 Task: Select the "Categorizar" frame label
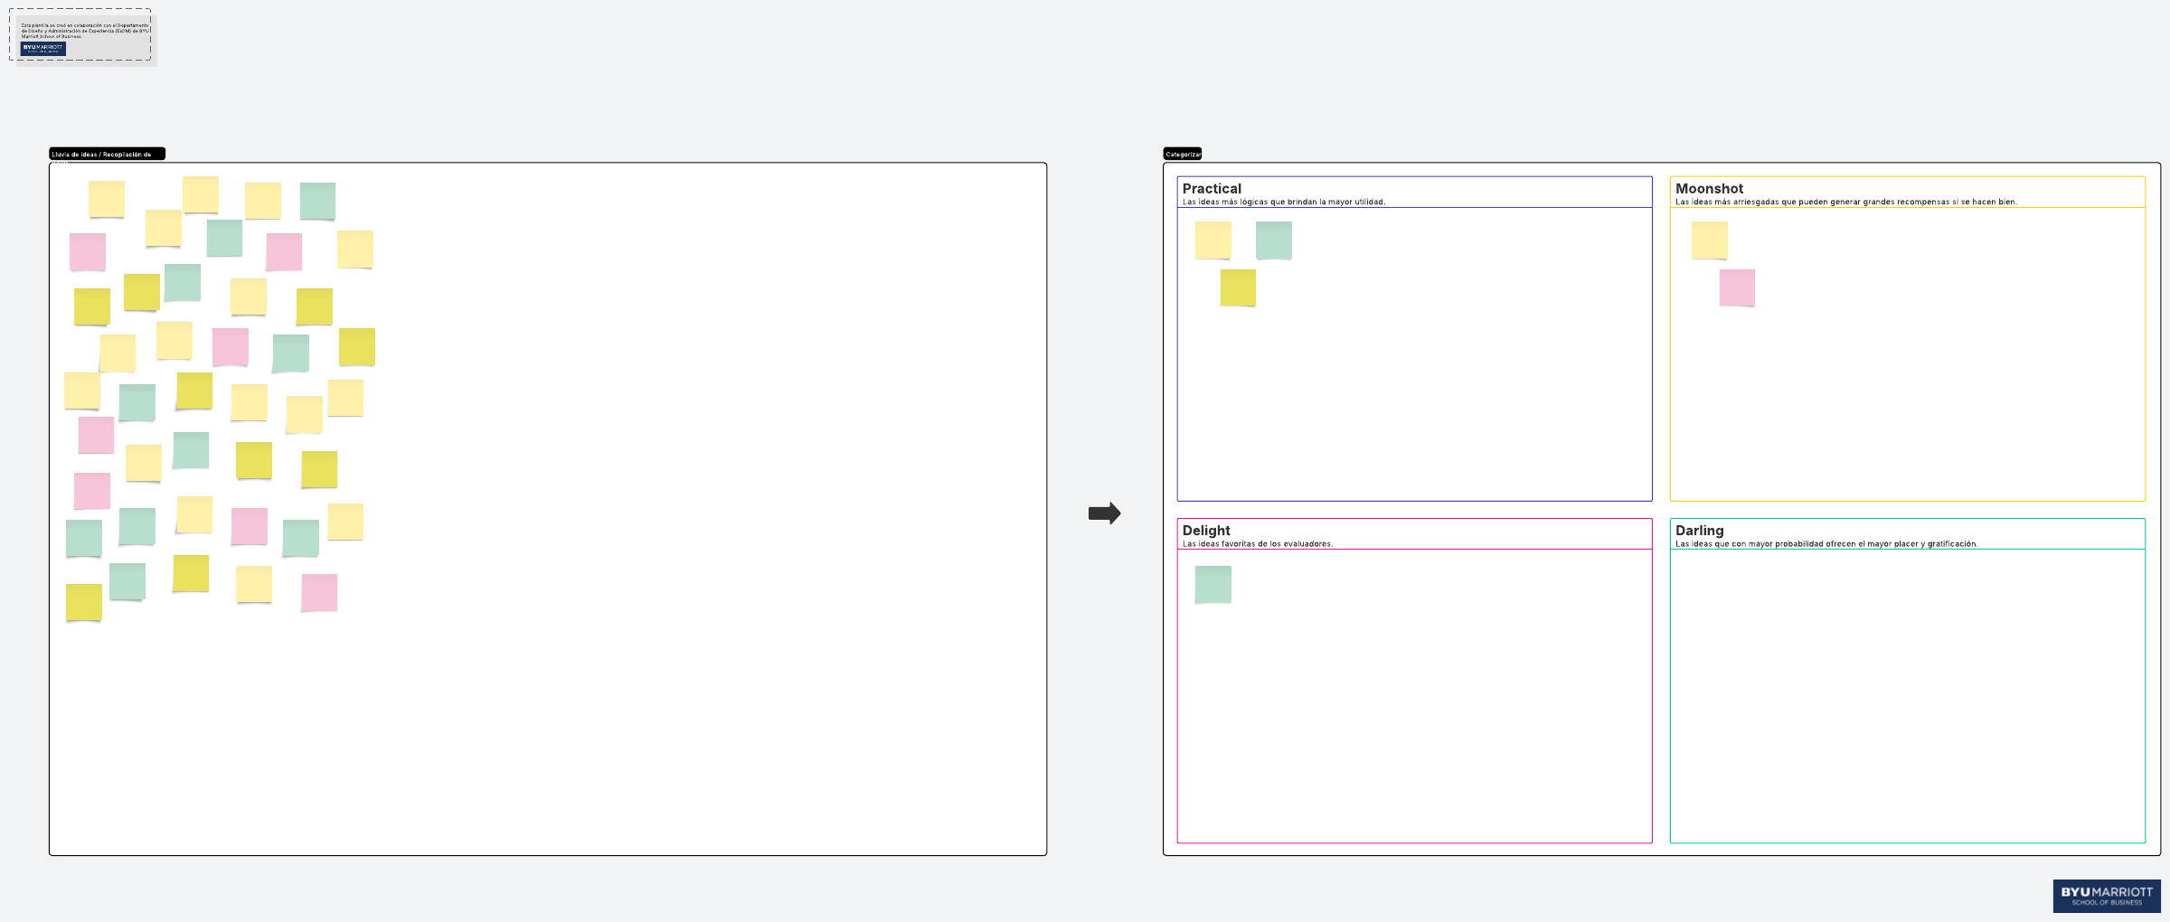(1182, 154)
